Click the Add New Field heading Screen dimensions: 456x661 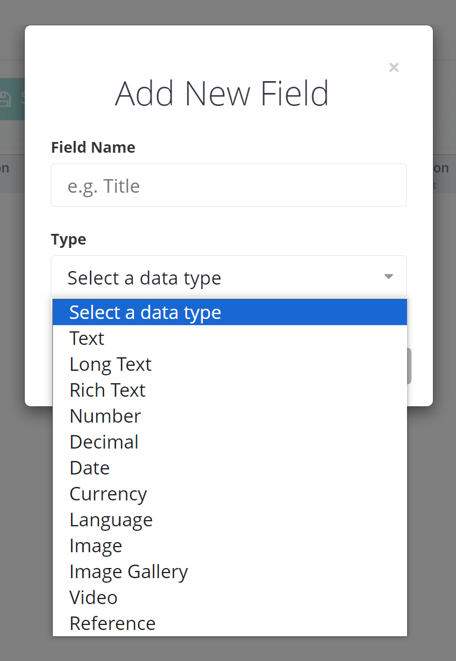coord(222,94)
